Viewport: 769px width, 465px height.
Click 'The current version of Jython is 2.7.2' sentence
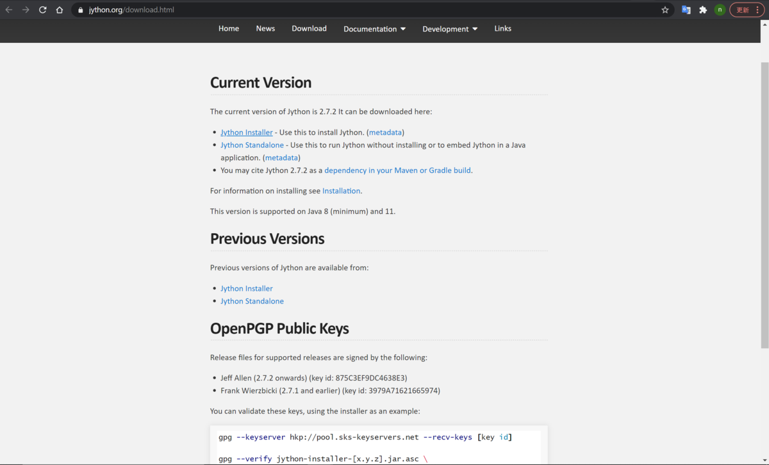[x=321, y=111]
